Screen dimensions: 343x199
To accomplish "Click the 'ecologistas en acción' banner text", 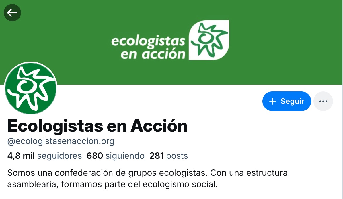I will point(148,48).
